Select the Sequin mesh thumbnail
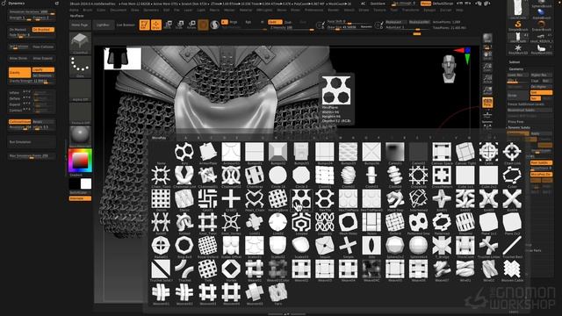This screenshot has height=316, width=562. point(325,246)
